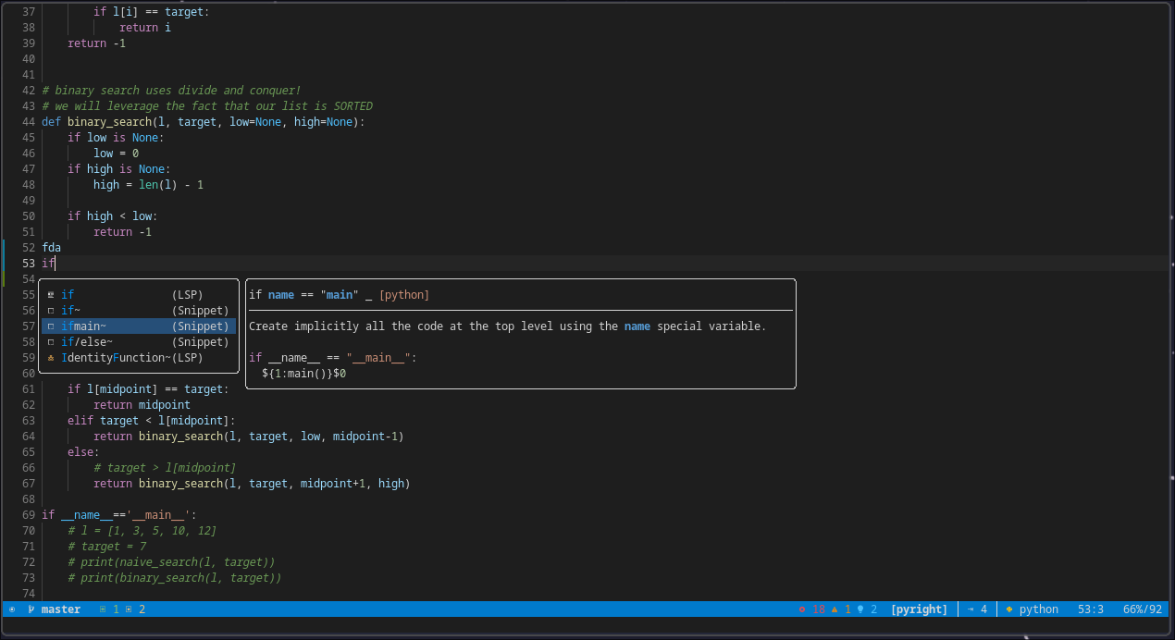Click the keyword icon beside the 'if' LSP item
Image resolution: width=1175 pixels, height=640 pixels.
50,295
